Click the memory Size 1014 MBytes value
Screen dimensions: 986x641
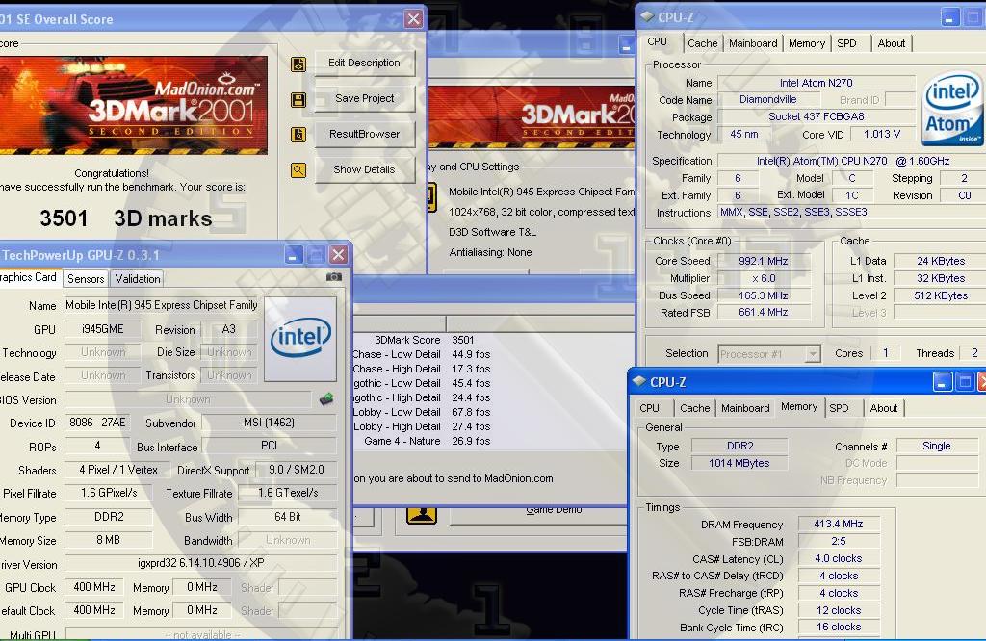coord(739,463)
